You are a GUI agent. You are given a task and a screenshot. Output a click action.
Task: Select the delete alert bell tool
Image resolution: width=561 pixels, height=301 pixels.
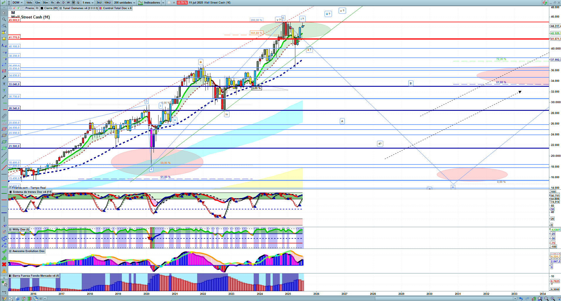click(x=4, y=32)
